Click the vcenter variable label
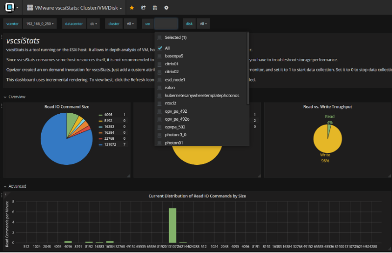The image size is (392, 253). tap(13, 24)
